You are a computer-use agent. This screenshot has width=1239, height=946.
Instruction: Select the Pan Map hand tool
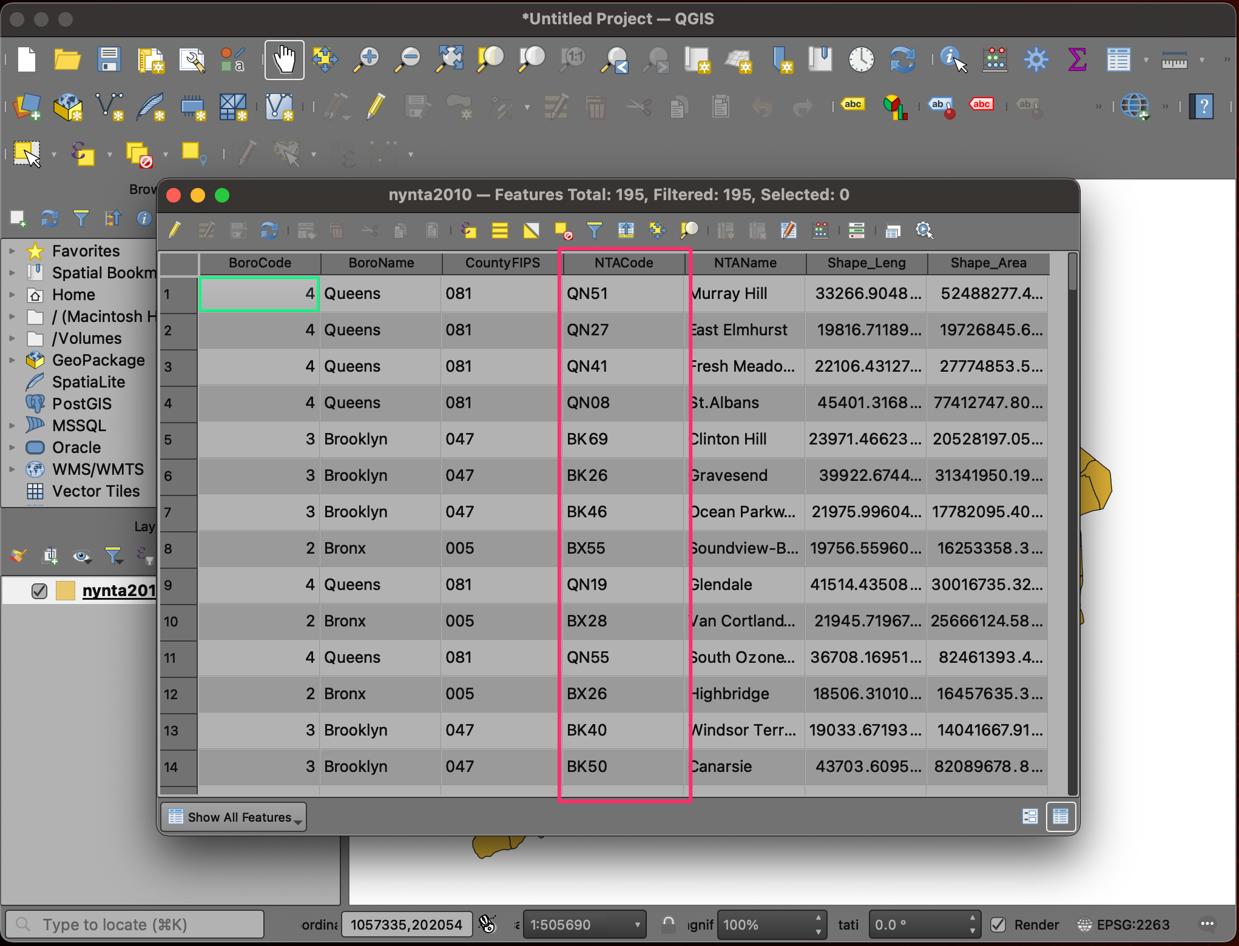click(x=284, y=59)
